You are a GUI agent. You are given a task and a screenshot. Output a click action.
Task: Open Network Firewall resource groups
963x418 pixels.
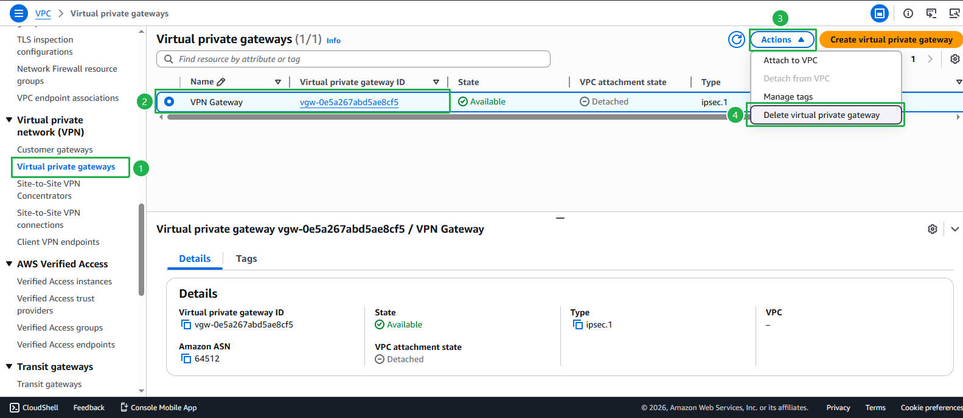click(67, 75)
